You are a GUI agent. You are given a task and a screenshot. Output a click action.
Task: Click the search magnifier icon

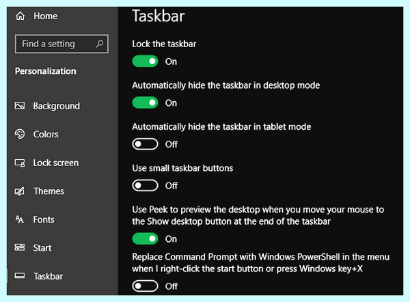[x=100, y=44]
